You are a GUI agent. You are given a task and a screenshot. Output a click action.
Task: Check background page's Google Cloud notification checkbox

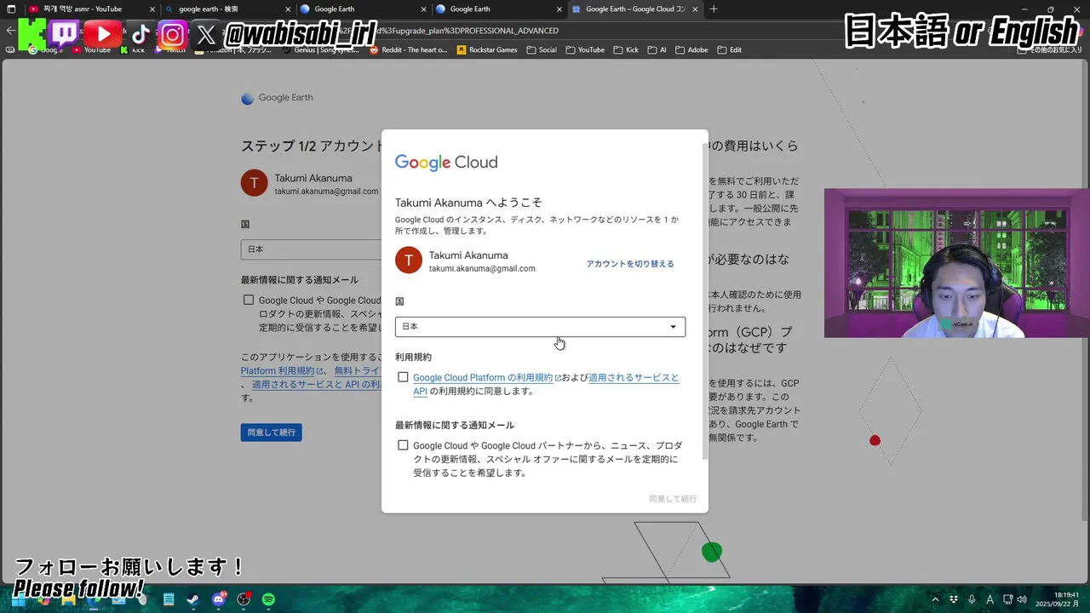click(249, 300)
